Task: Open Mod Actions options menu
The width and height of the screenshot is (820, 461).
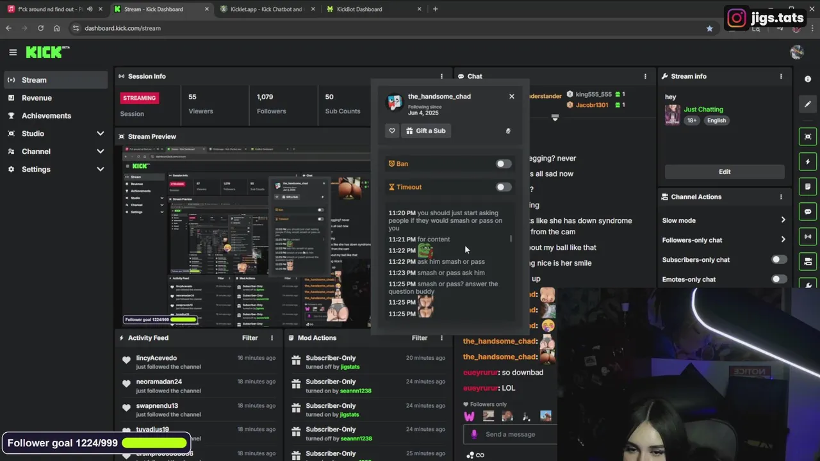Action: tap(441, 338)
